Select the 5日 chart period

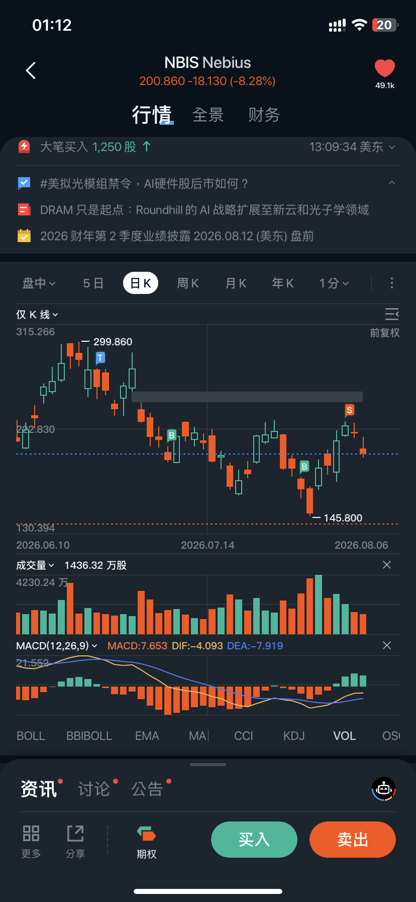93,283
